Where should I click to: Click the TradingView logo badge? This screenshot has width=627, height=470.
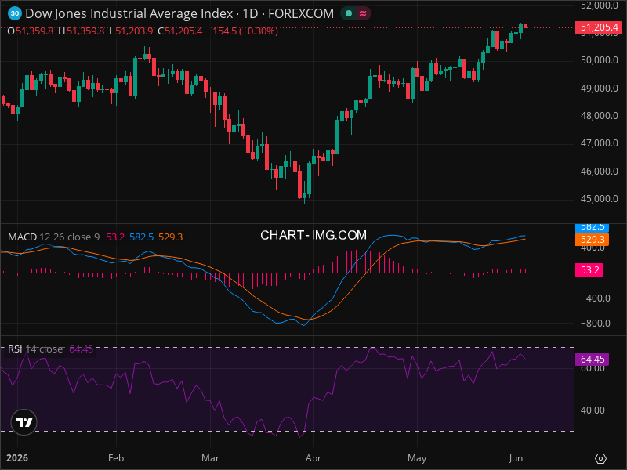[x=24, y=422]
